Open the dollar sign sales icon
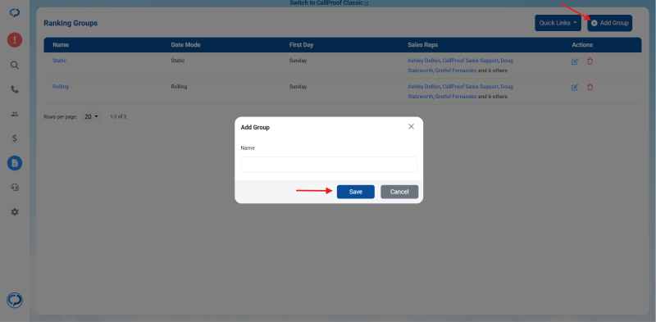The width and height of the screenshot is (656, 322). [15, 138]
